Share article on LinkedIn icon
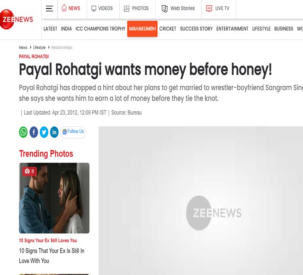303x275 pixels. point(54,132)
